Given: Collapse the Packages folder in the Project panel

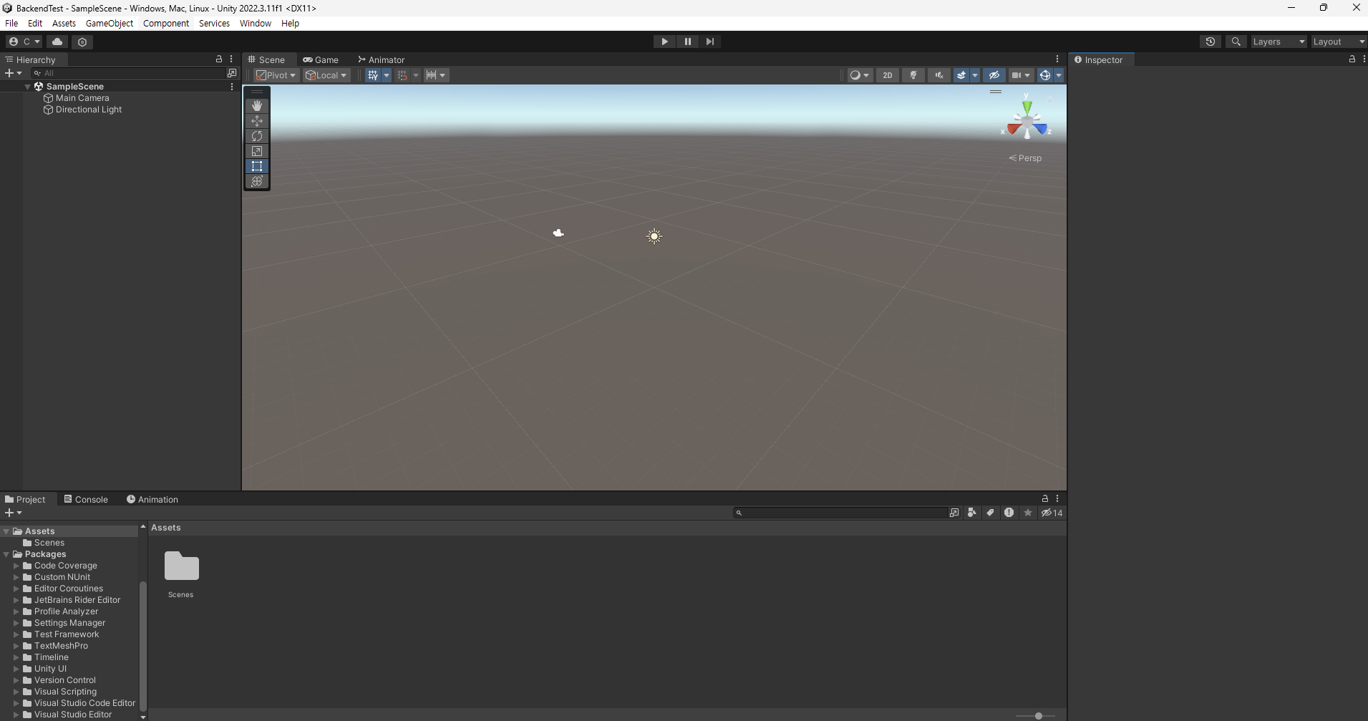Looking at the screenshot, I should click(x=6, y=553).
